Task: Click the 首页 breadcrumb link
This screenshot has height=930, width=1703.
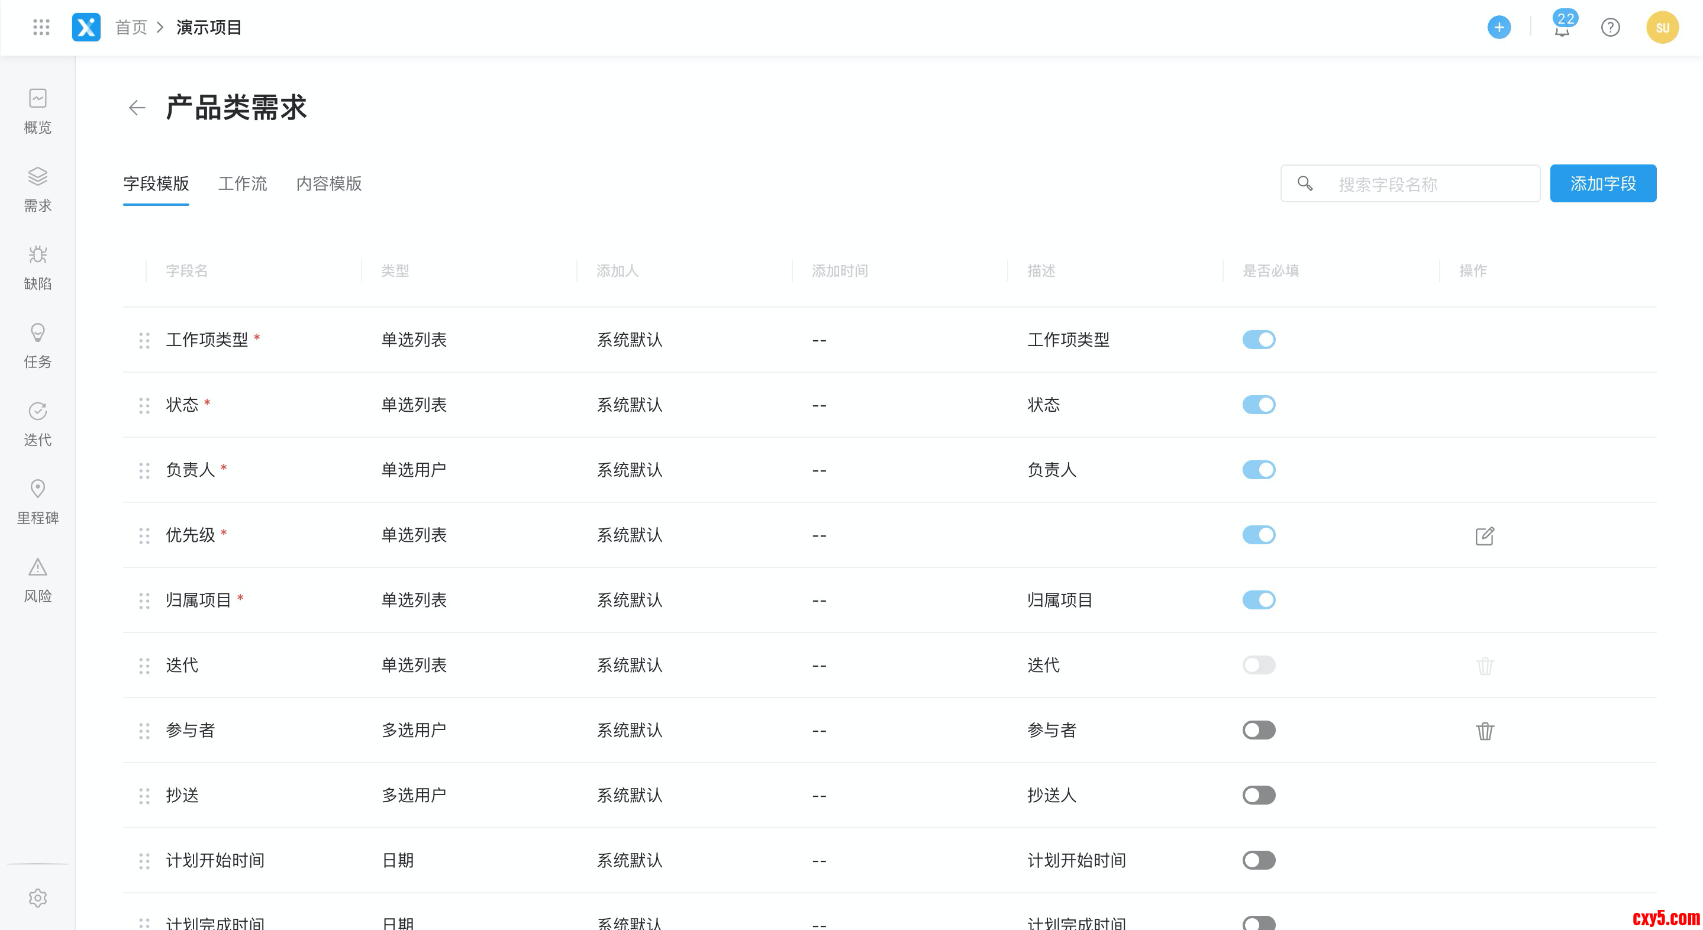Action: pyautogui.click(x=131, y=27)
